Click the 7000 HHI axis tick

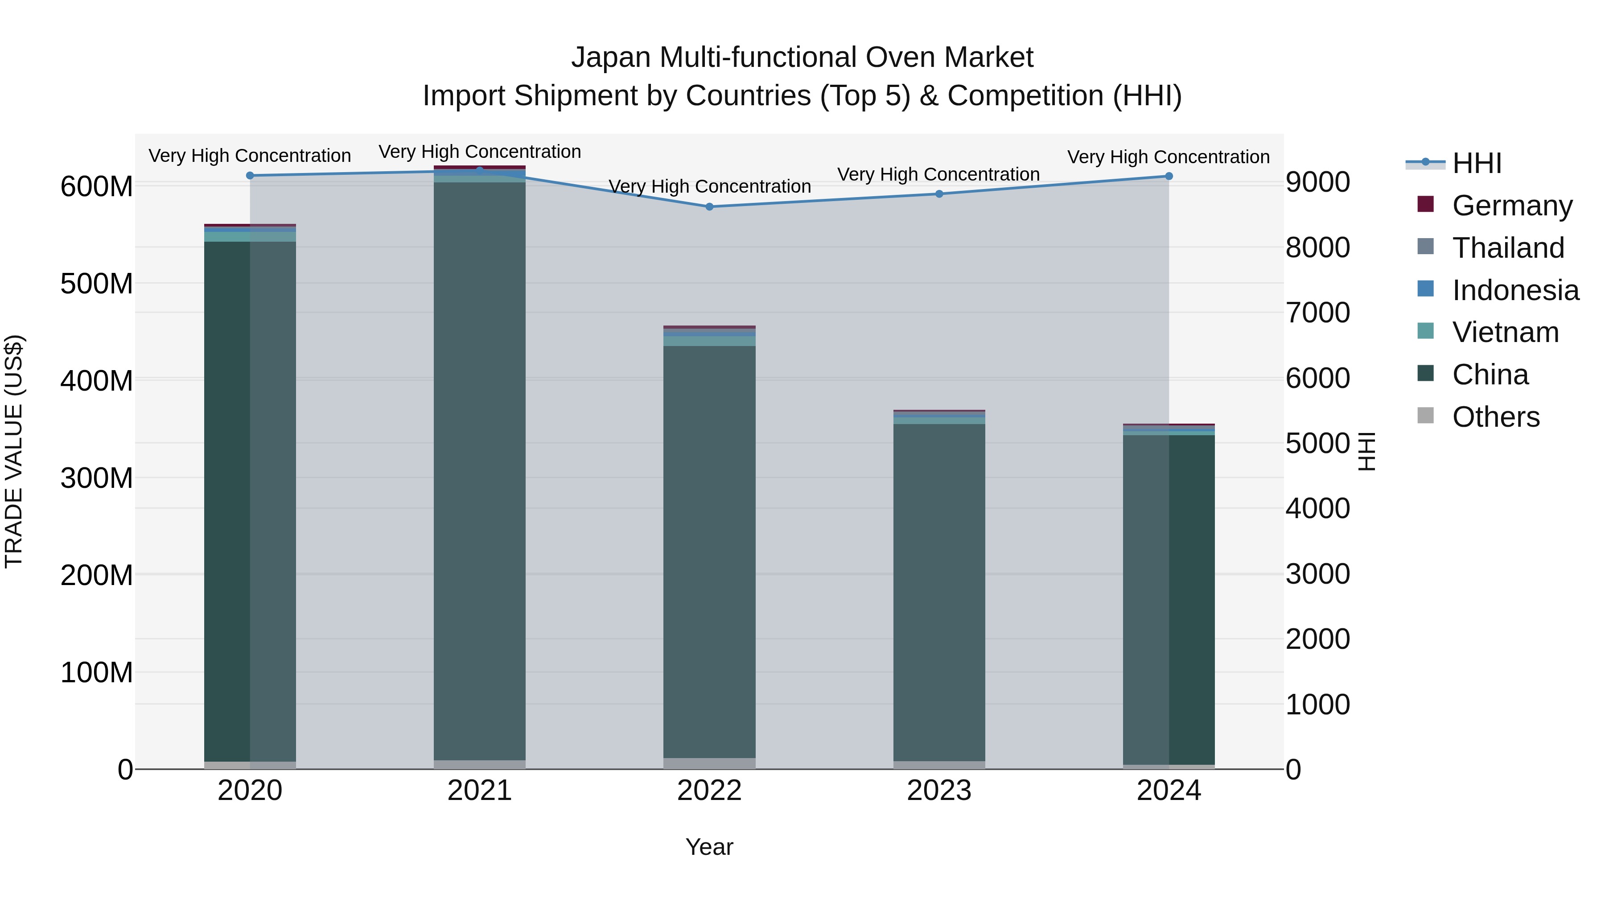(1318, 312)
